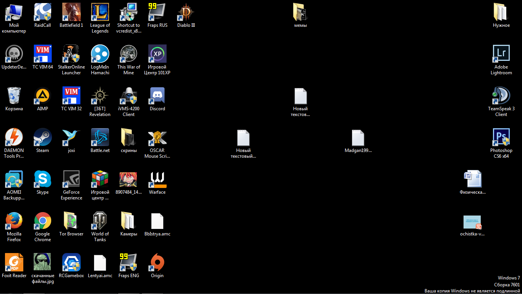Click the GeForce Experience icon
This screenshot has height=294, width=522.
point(71,179)
